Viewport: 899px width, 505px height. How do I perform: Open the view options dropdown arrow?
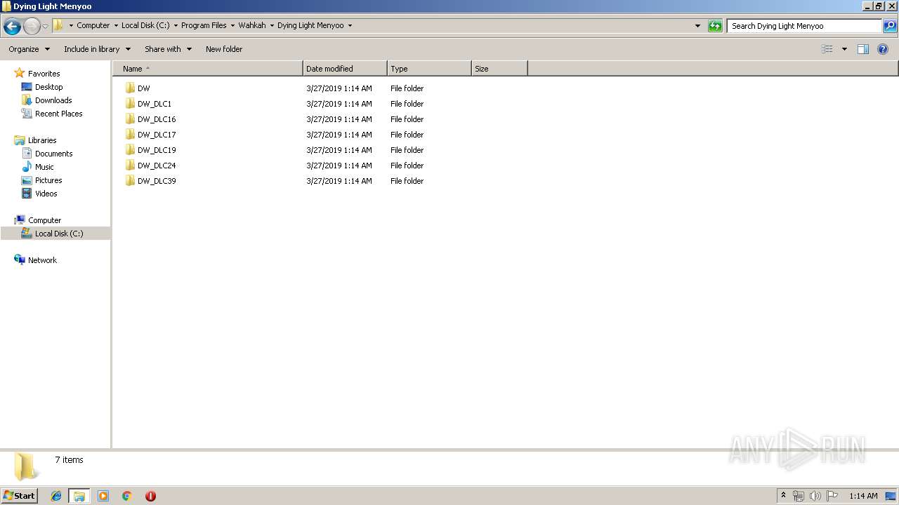point(844,49)
